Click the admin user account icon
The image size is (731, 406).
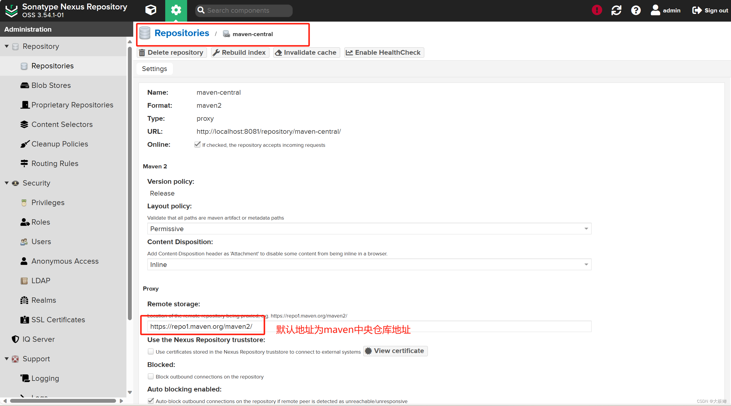coord(655,10)
